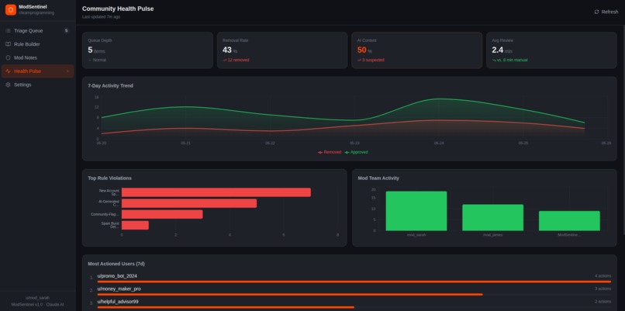Click the Spam Burst violation bar
This screenshot has height=311, width=625.
[x=135, y=225]
